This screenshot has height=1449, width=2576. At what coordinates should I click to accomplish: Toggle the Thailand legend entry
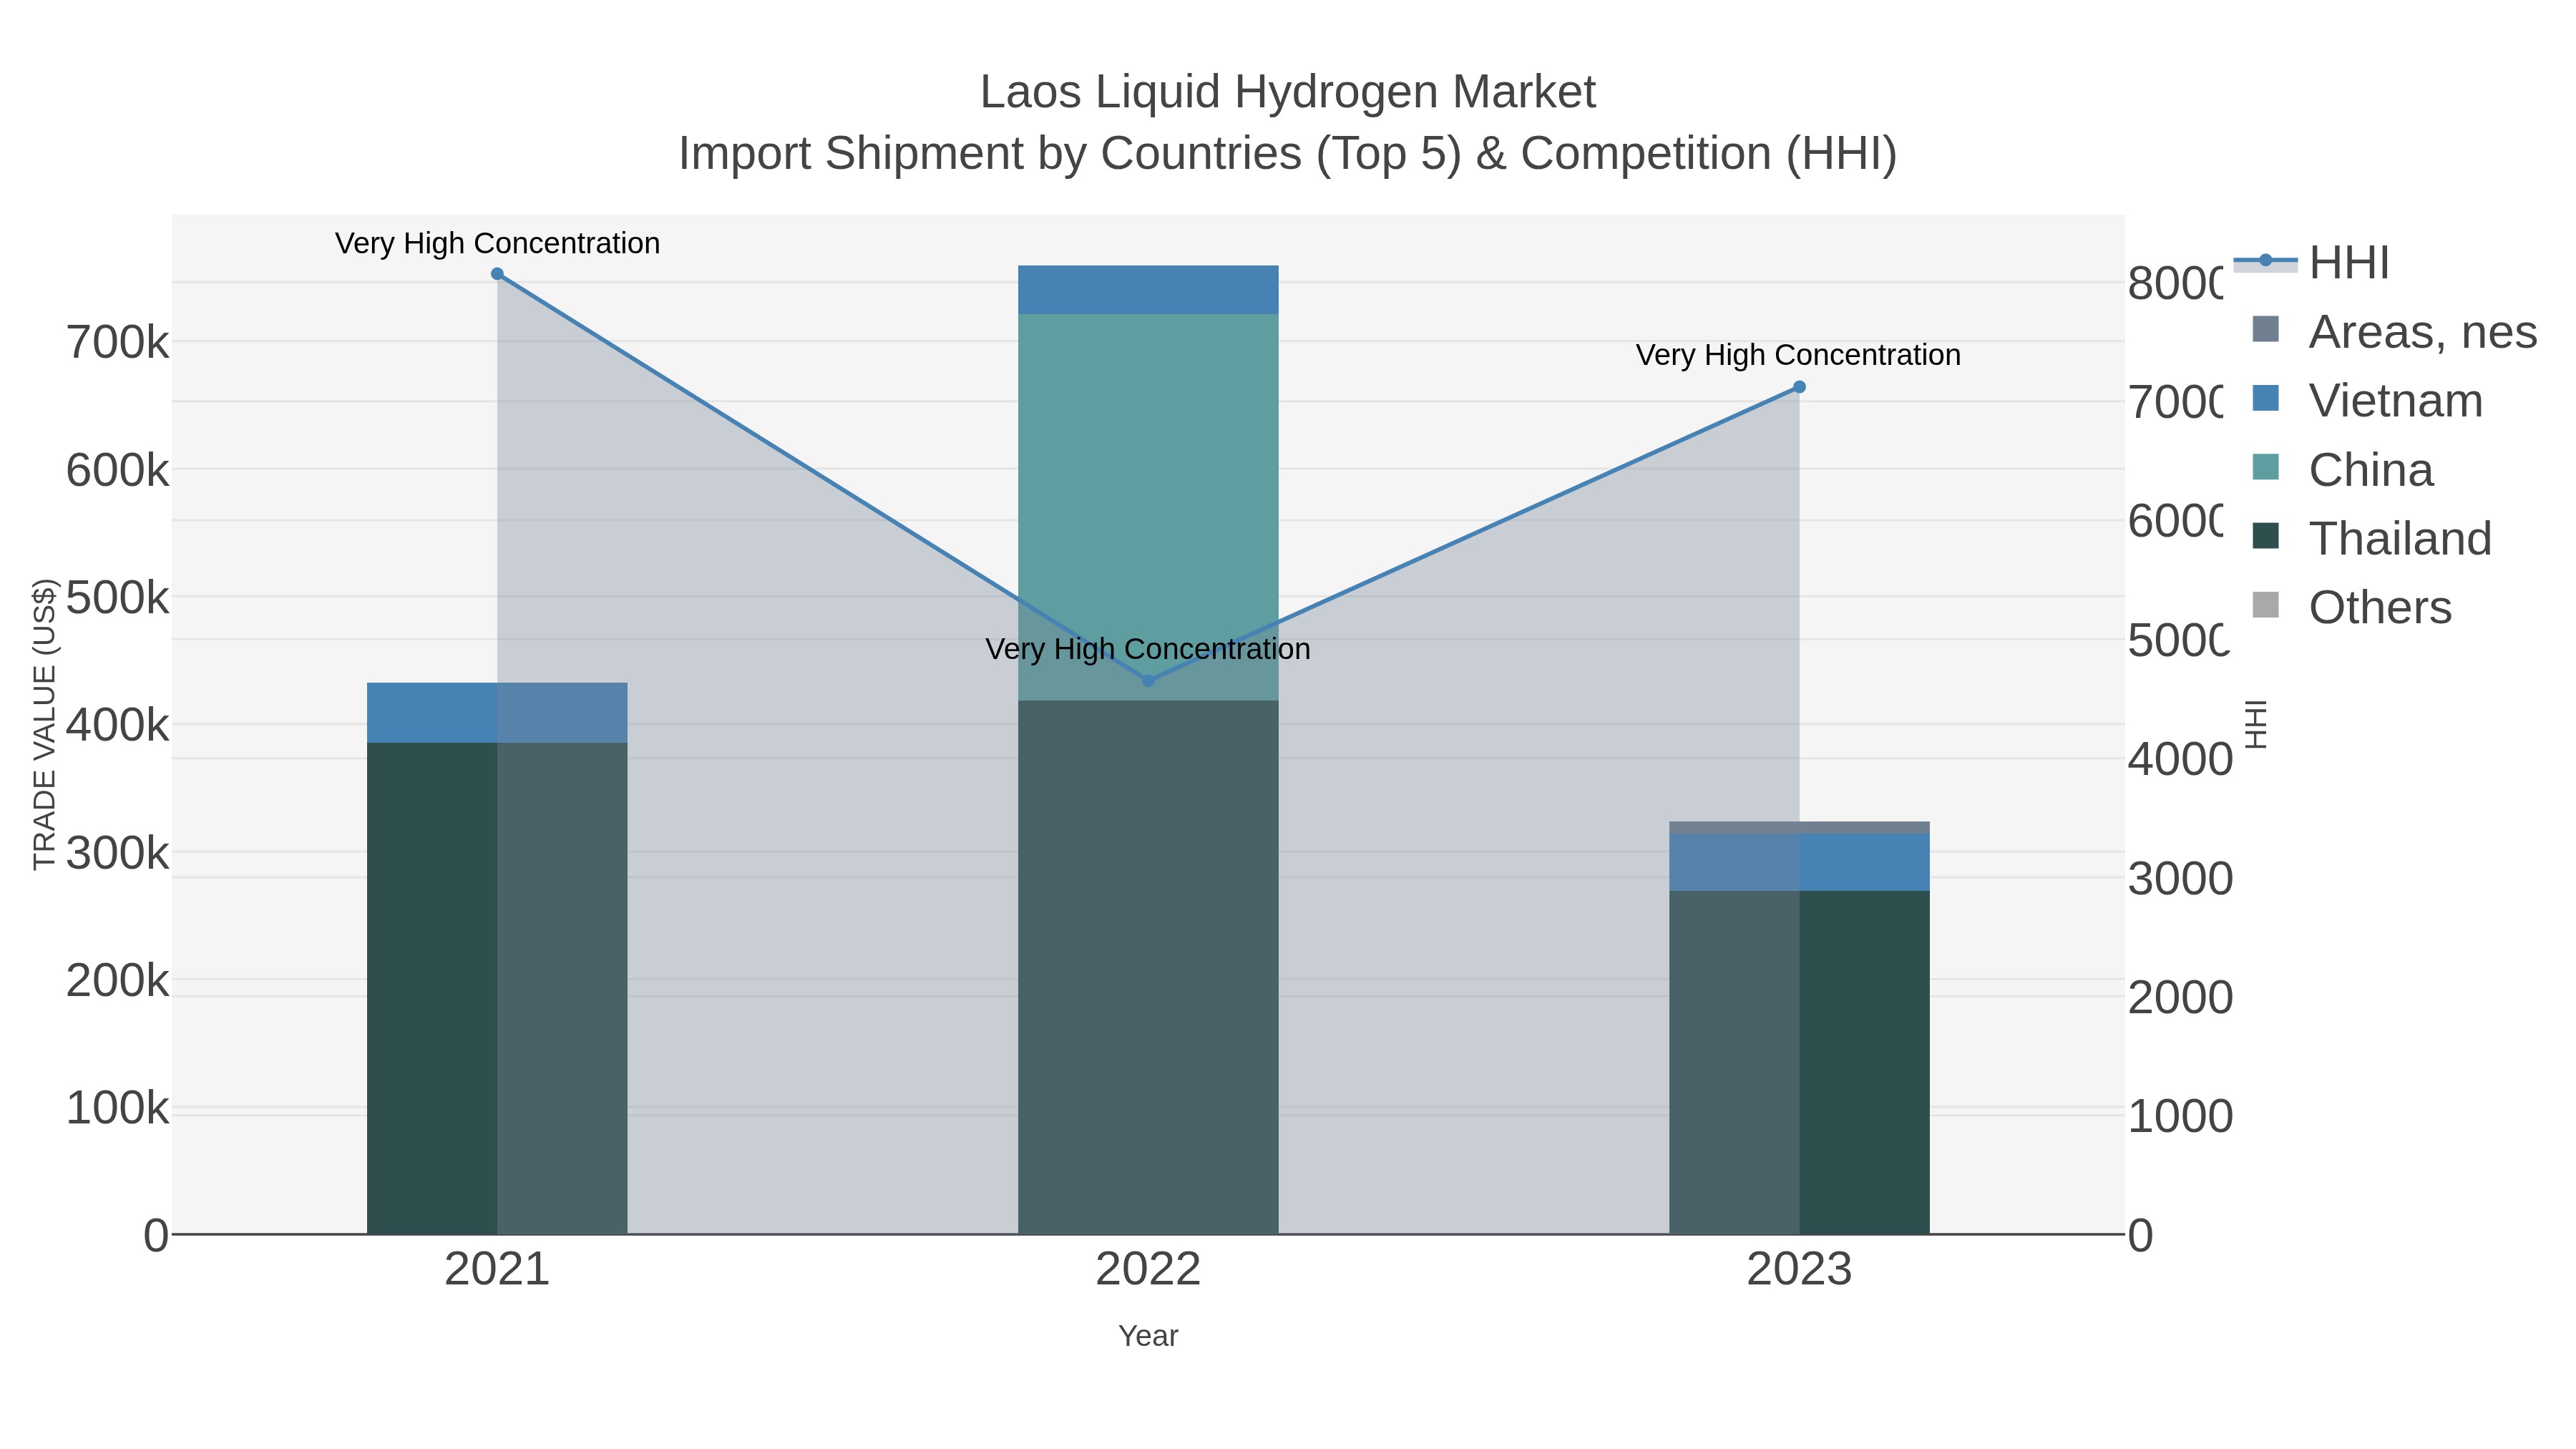tap(2371, 538)
